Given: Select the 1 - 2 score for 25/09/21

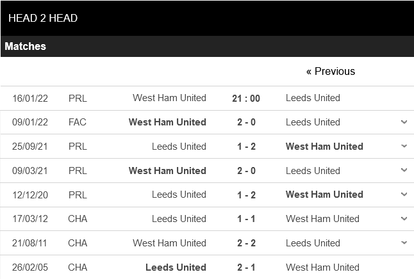Looking at the screenshot, I should (x=246, y=147).
